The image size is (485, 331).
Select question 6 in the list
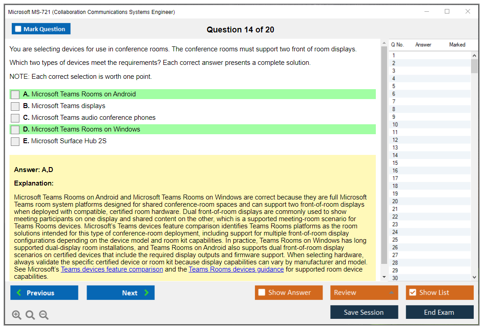[430, 94]
